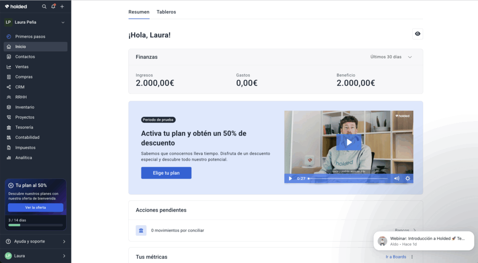Click the plus quick-create icon
Image resolution: width=478 pixels, height=263 pixels.
click(x=62, y=7)
